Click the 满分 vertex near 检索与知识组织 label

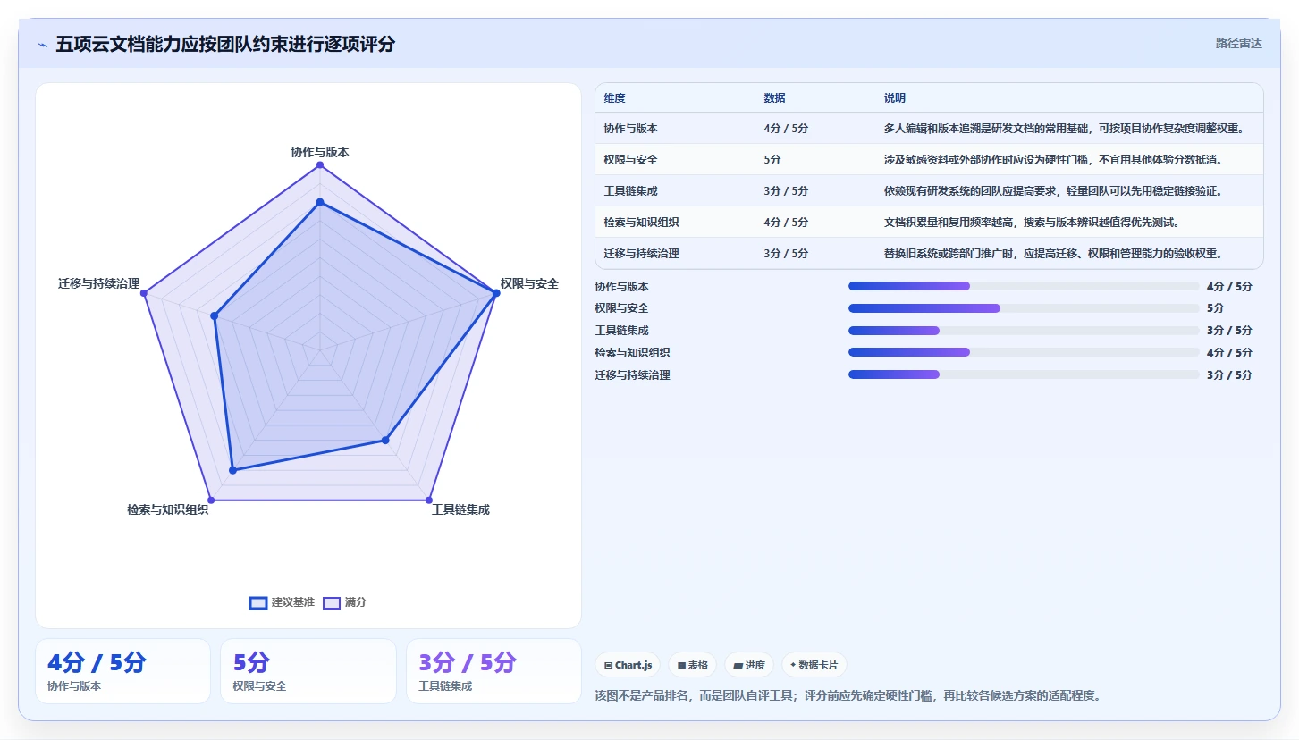point(211,500)
